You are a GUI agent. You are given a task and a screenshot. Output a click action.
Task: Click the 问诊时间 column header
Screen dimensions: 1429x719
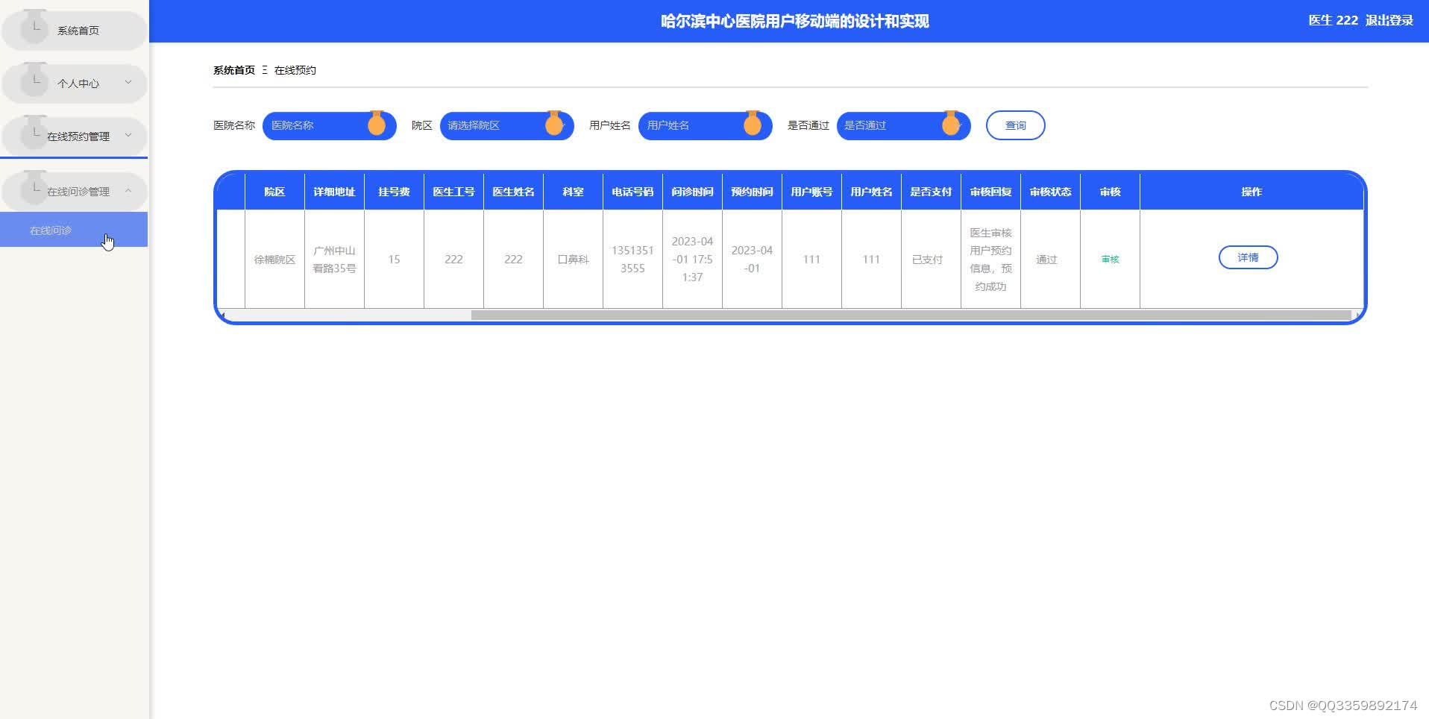coord(692,192)
